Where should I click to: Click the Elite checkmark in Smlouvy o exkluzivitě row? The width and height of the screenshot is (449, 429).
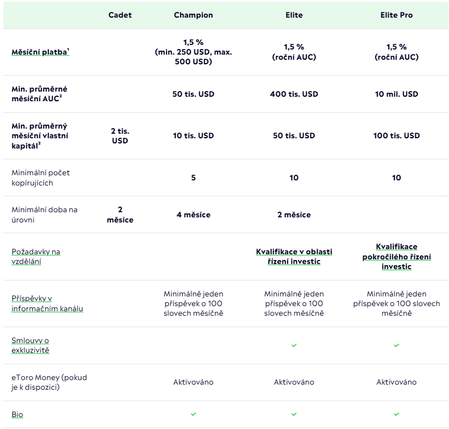click(x=294, y=345)
